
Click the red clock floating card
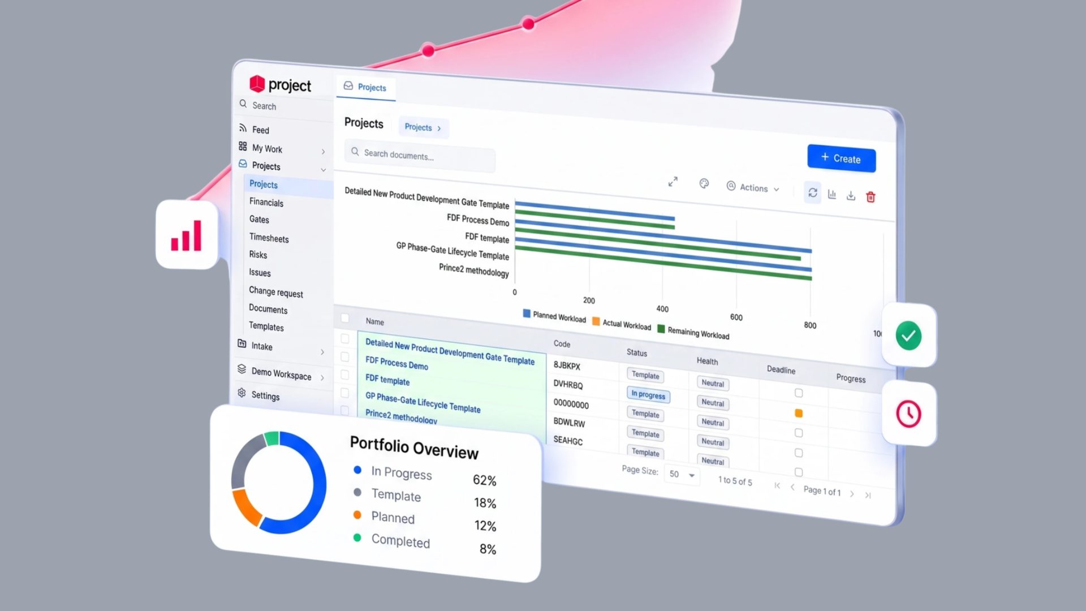909,414
